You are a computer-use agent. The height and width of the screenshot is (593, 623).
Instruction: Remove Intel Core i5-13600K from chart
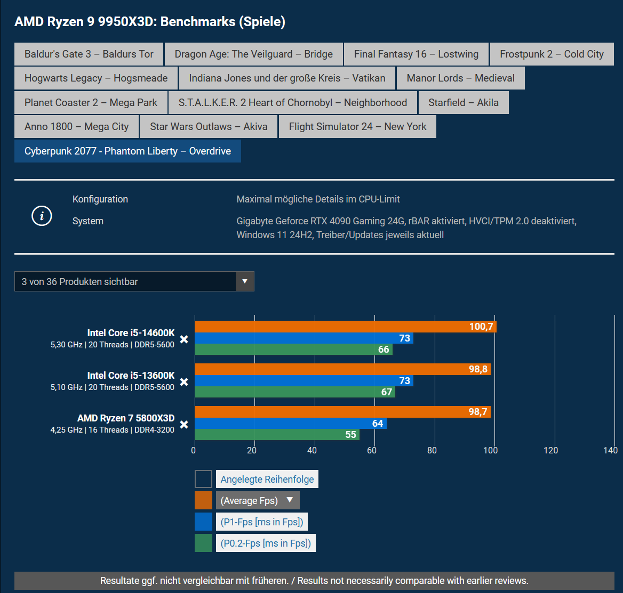point(184,382)
